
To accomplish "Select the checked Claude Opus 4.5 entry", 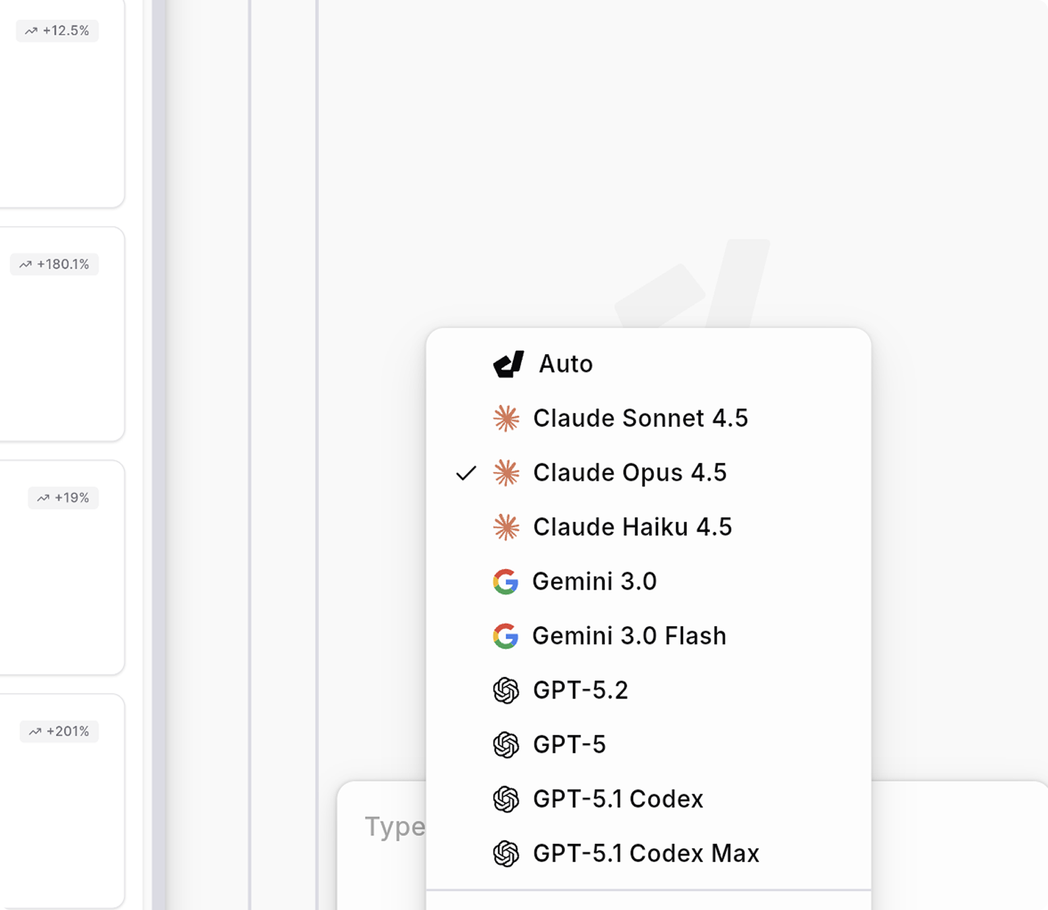I will coord(648,473).
